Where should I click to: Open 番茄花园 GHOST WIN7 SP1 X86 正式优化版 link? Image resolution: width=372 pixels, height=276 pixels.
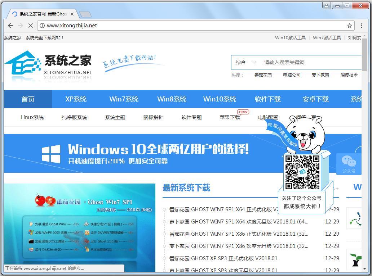(239, 234)
